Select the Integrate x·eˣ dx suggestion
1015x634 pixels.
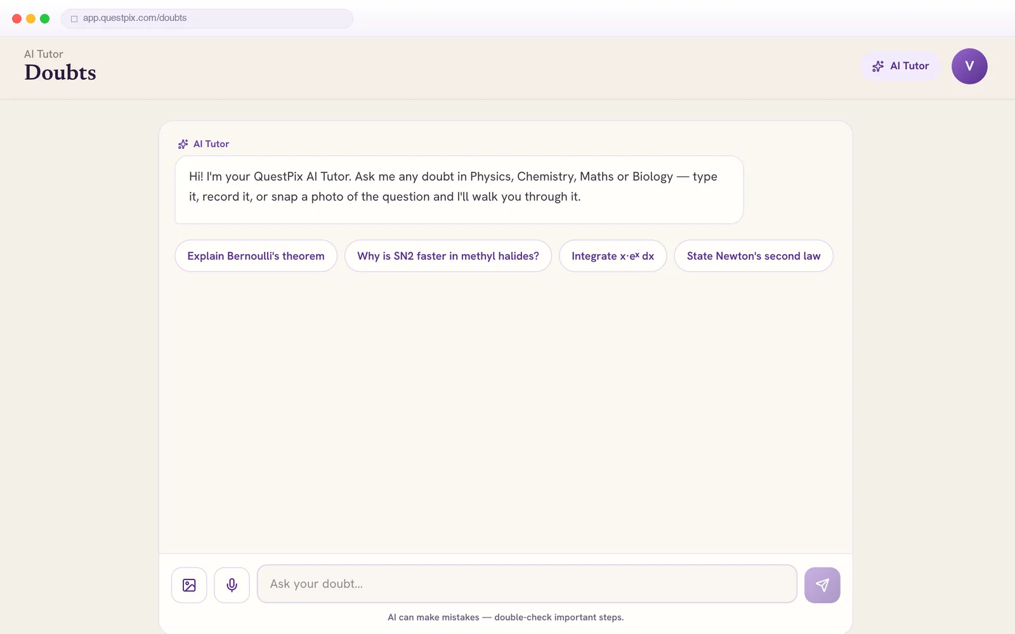click(x=613, y=256)
